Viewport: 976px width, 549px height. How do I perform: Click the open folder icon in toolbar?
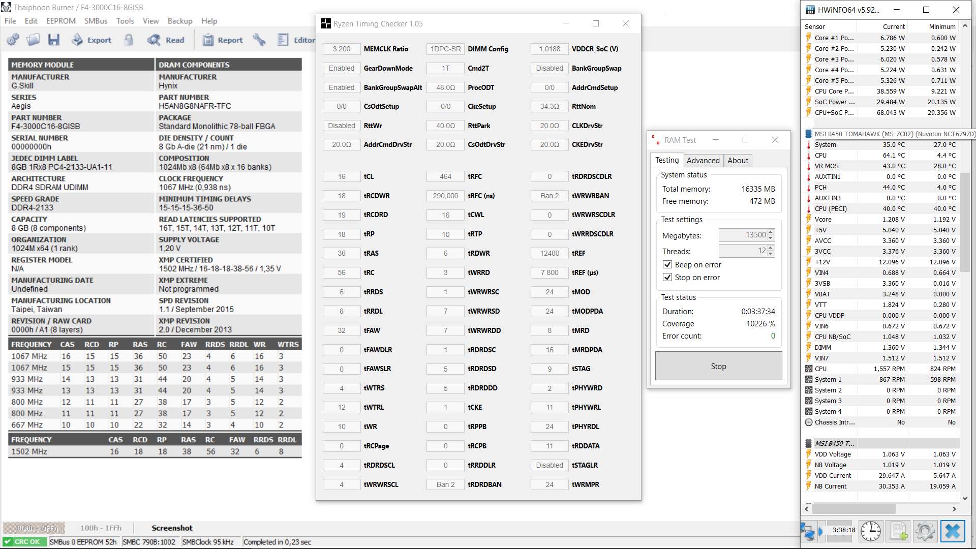[33, 40]
